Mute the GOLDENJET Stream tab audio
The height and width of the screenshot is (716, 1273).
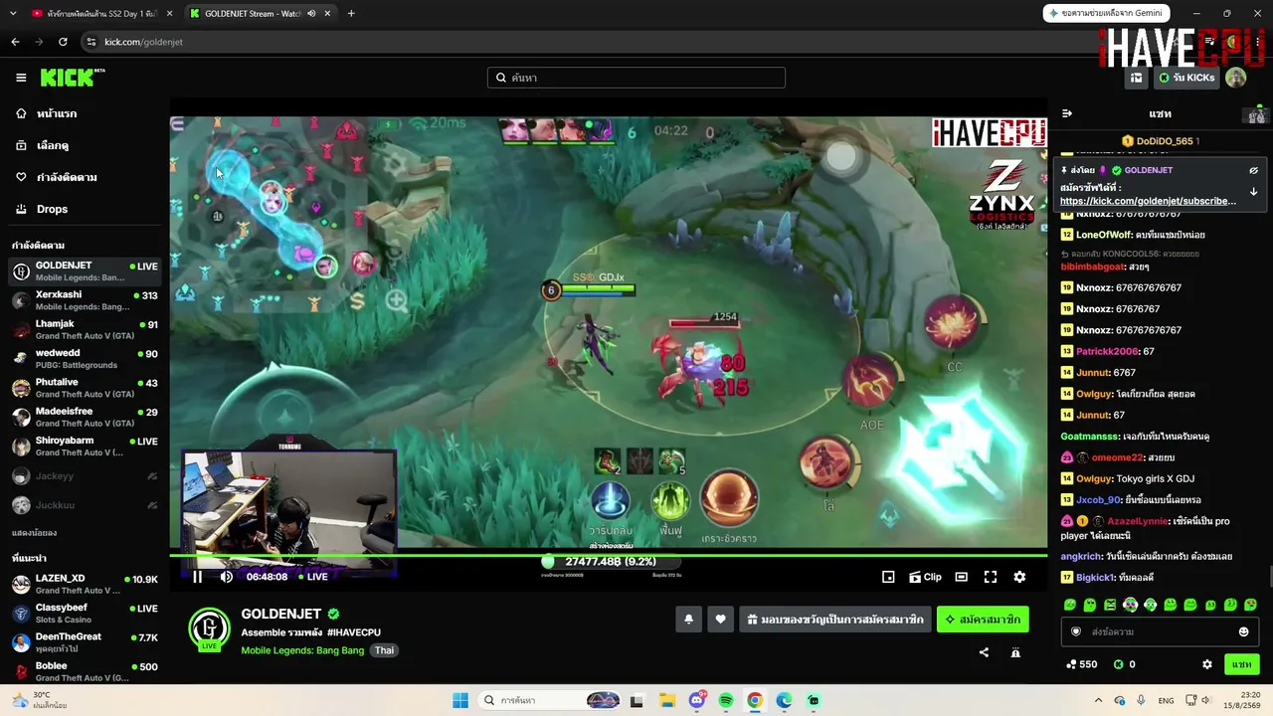point(311,13)
